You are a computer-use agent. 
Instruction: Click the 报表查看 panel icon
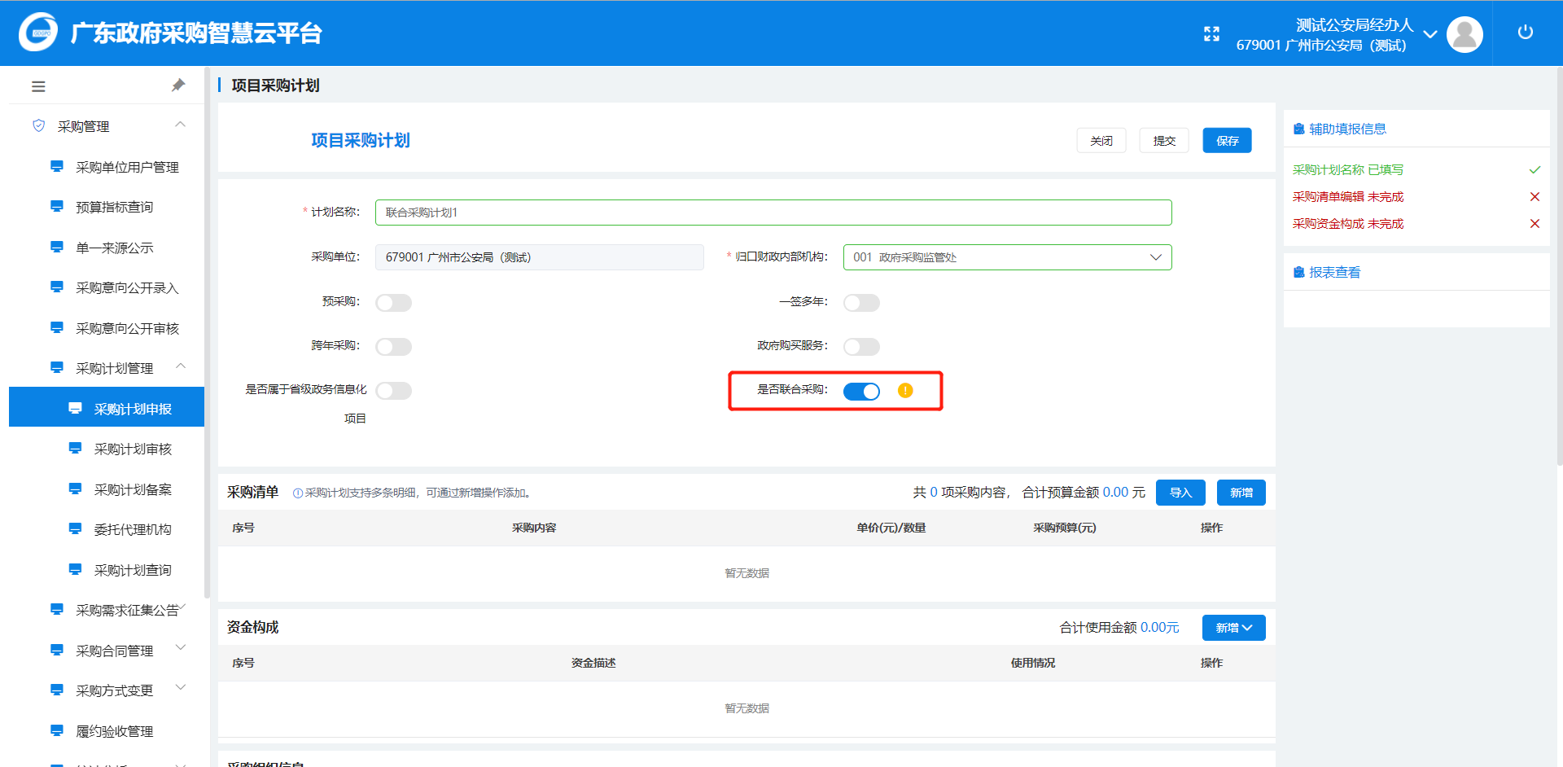click(1299, 272)
